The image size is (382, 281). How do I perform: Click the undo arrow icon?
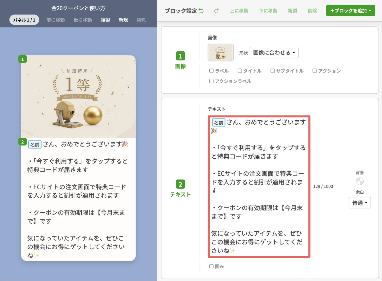pyautogui.click(x=201, y=11)
